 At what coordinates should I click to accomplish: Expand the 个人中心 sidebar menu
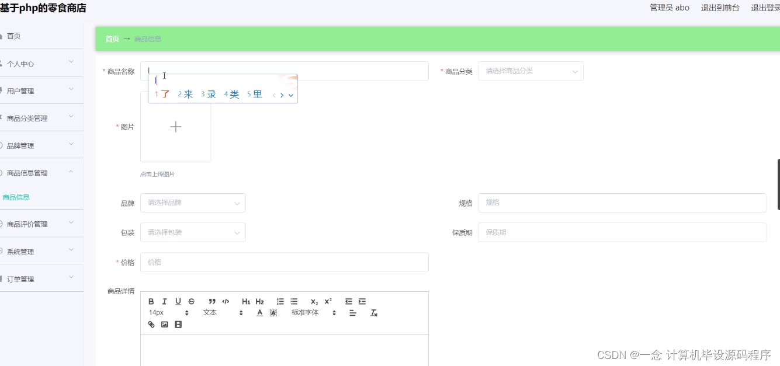click(x=41, y=62)
